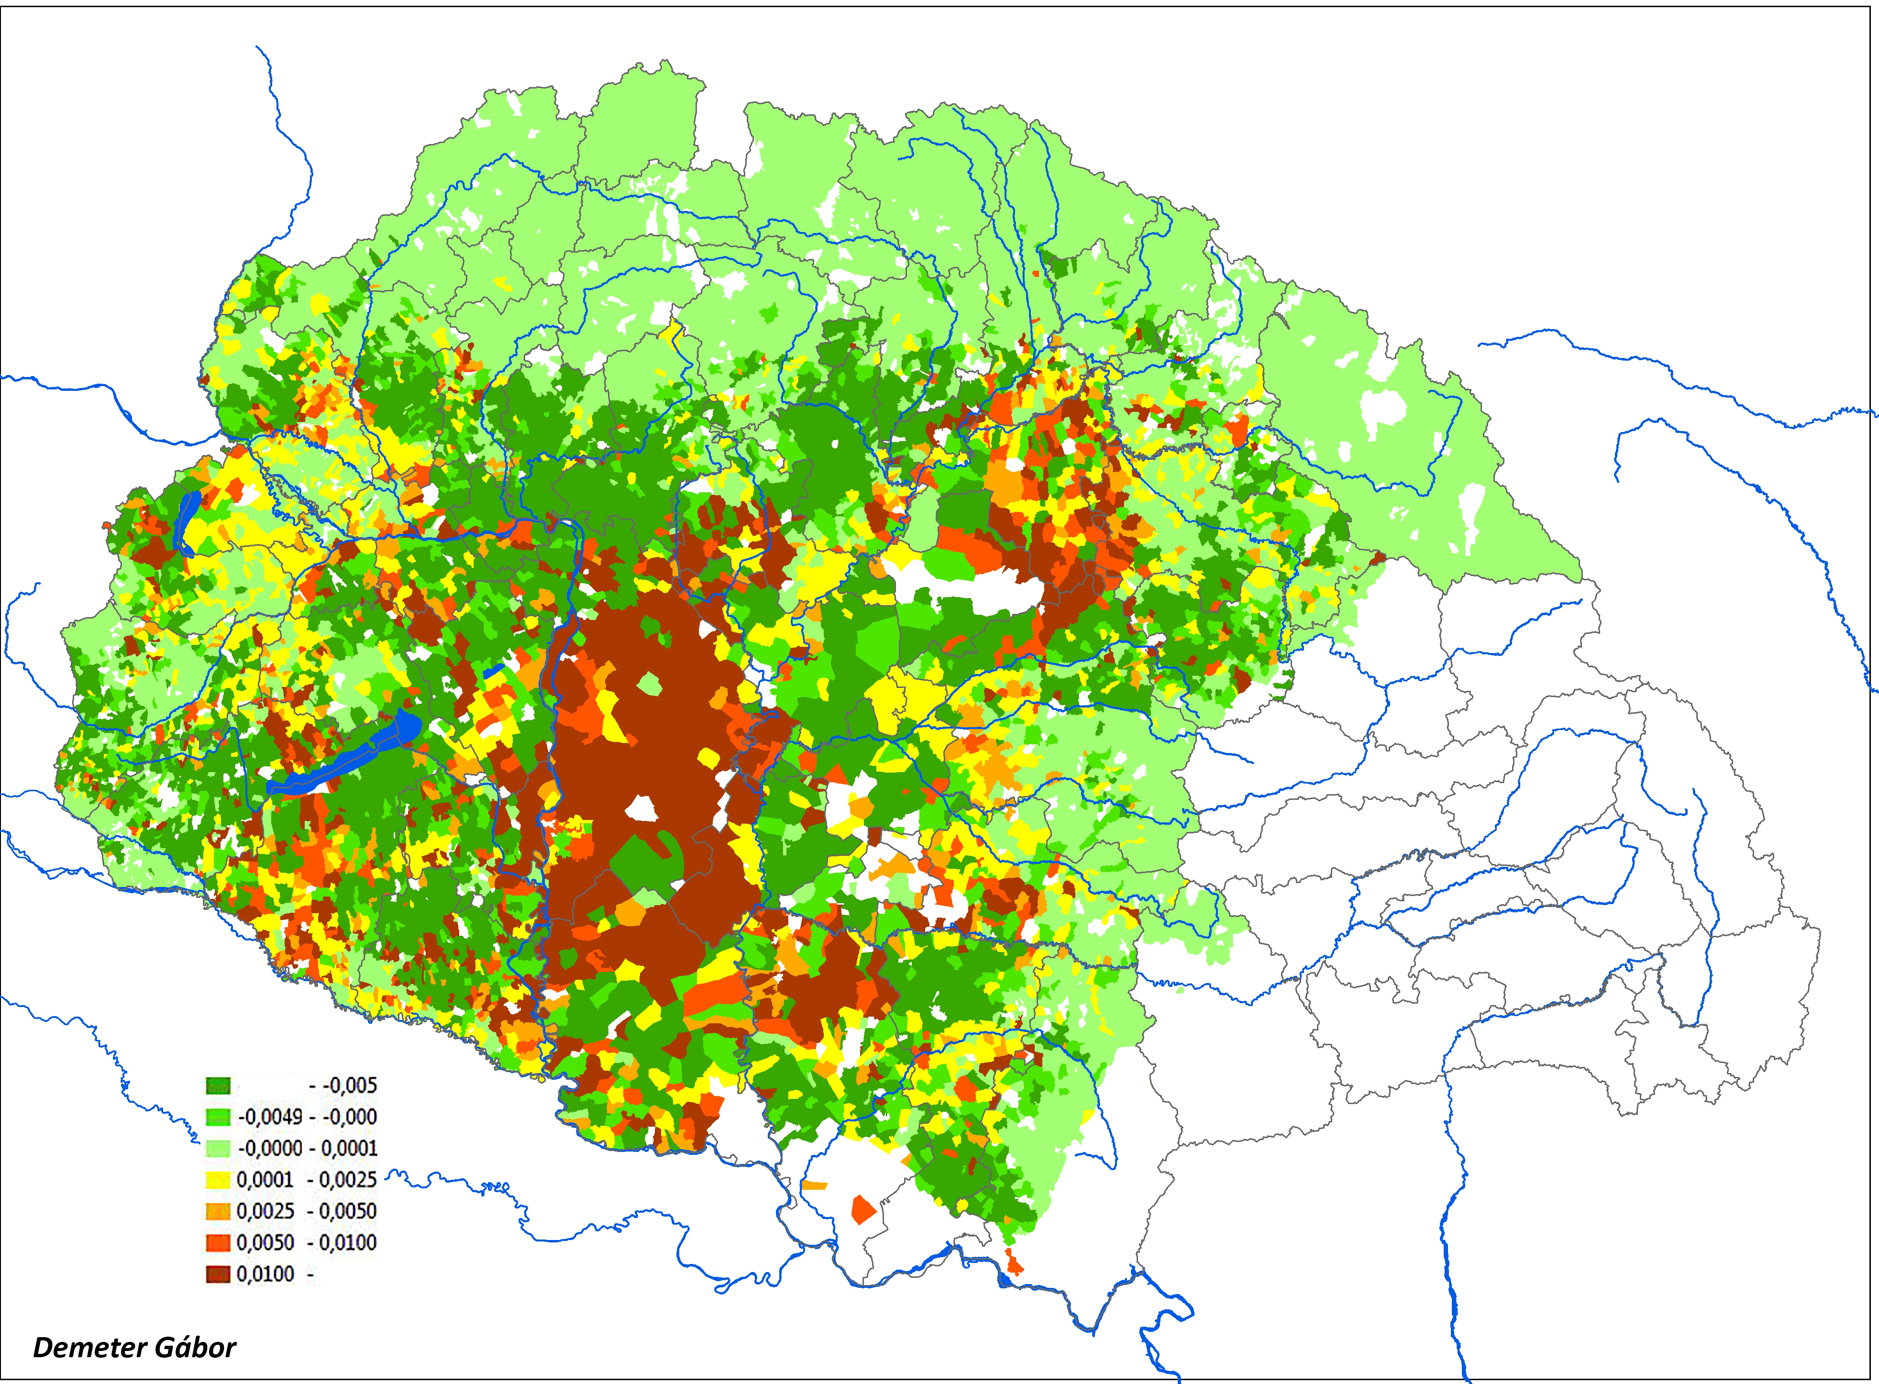Click the dark green legend swatch

click(x=218, y=1086)
